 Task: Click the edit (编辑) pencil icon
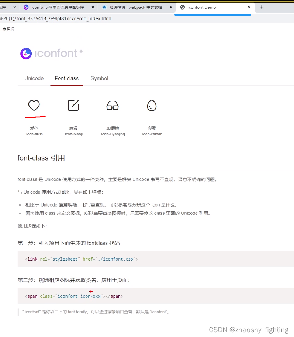73,105
